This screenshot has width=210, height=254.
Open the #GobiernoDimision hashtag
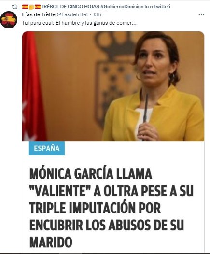pyautogui.click(x=122, y=7)
